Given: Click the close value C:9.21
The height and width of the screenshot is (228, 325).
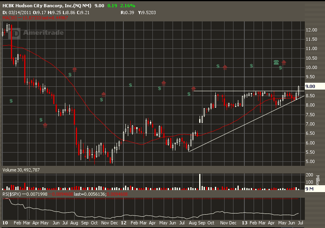Looking at the screenshot, I should click(83, 13).
